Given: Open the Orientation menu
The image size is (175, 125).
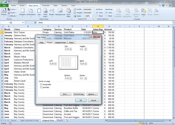Looking at the screenshot, I should (31, 12).
